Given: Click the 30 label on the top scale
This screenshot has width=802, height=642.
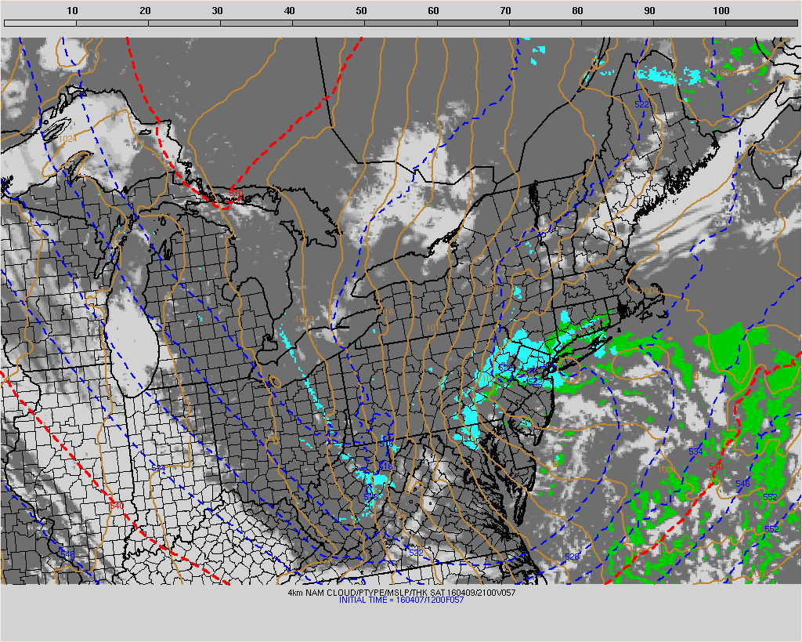Looking at the screenshot, I should pos(217,10).
